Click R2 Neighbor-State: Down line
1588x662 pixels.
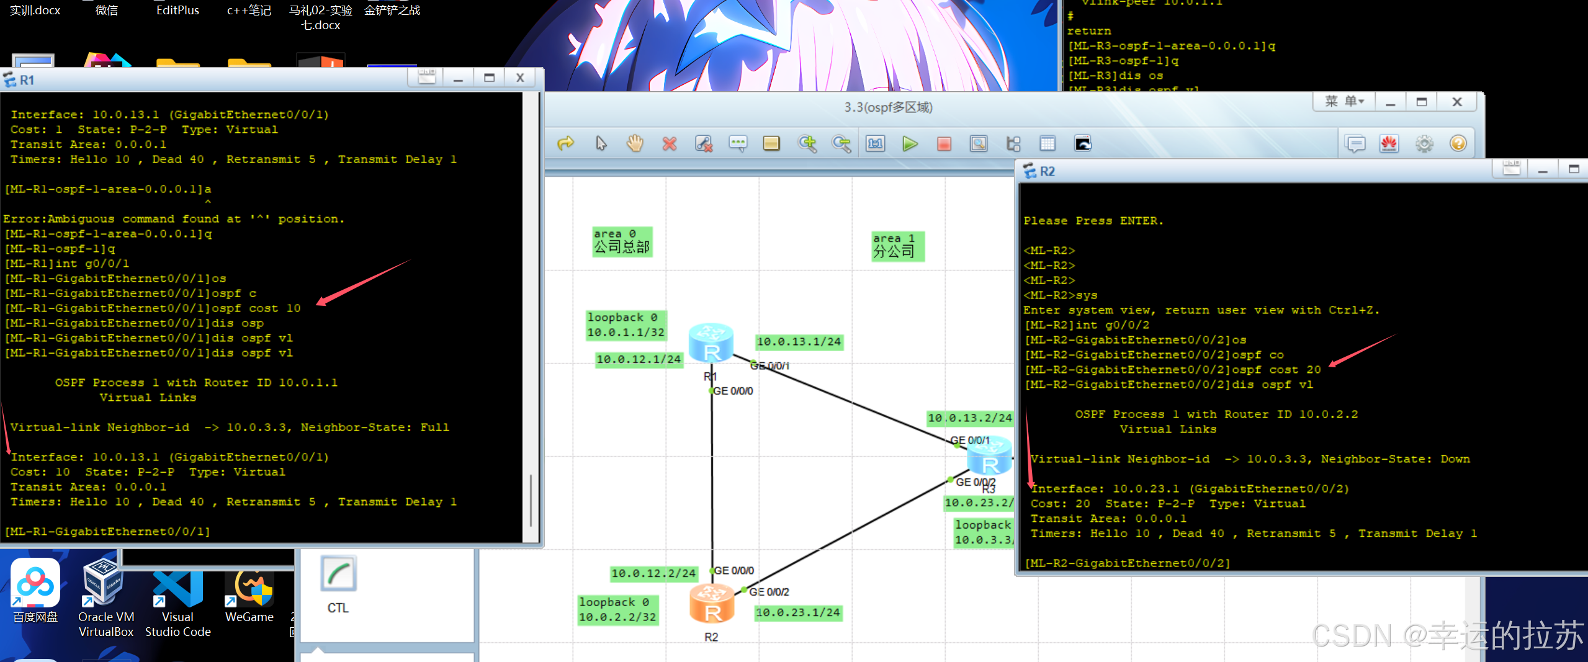coord(1250,459)
